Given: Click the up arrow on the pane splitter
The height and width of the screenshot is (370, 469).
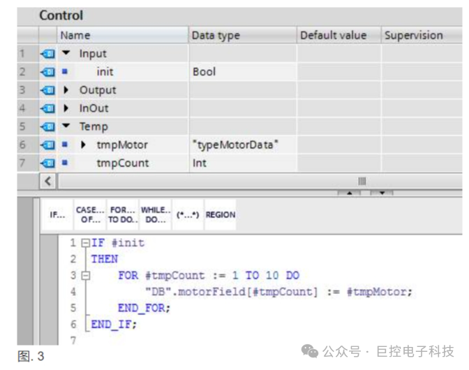Looking at the screenshot, I should pos(349,193).
